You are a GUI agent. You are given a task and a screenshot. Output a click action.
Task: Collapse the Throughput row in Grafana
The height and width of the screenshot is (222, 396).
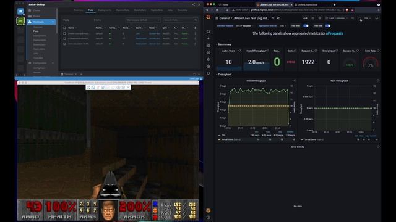(224, 75)
